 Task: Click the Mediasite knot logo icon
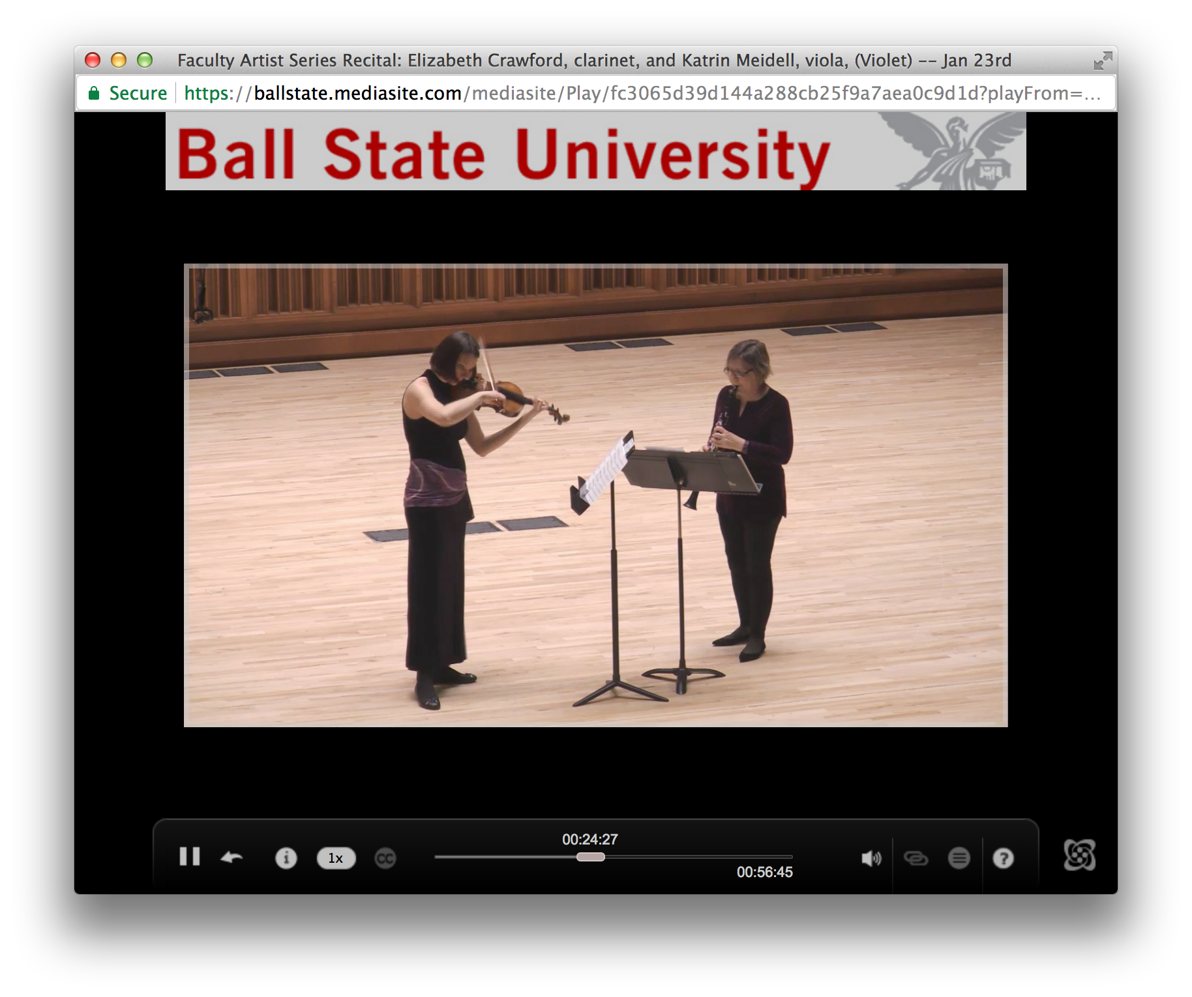(x=1079, y=856)
